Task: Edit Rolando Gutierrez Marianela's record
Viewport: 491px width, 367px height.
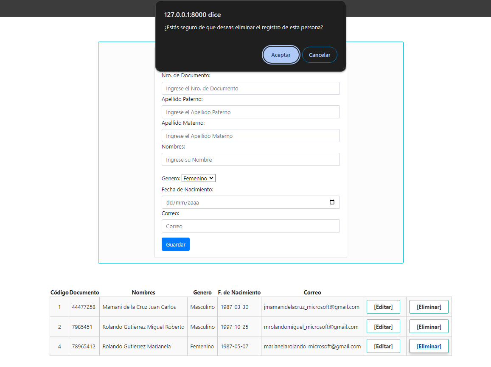Action: click(x=383, y=346)
